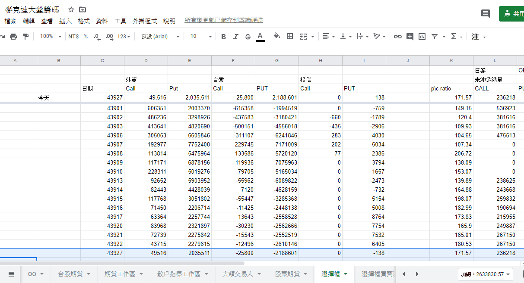
Task: Select the paint format tool
Action: pyautogui.click(x=25, y=37)
